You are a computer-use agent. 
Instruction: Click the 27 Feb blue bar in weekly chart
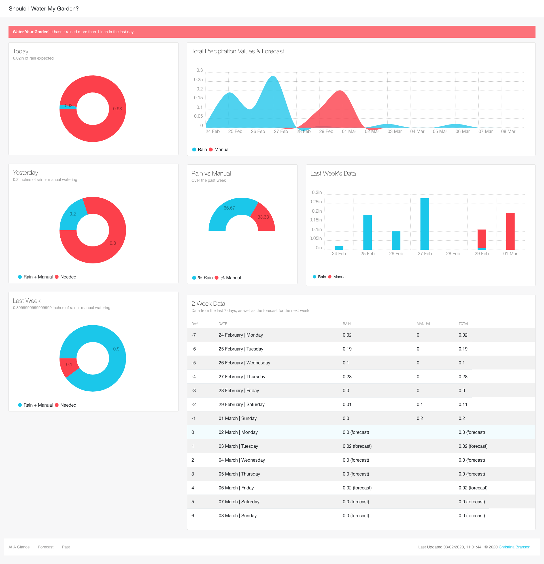tap(424, 225)
